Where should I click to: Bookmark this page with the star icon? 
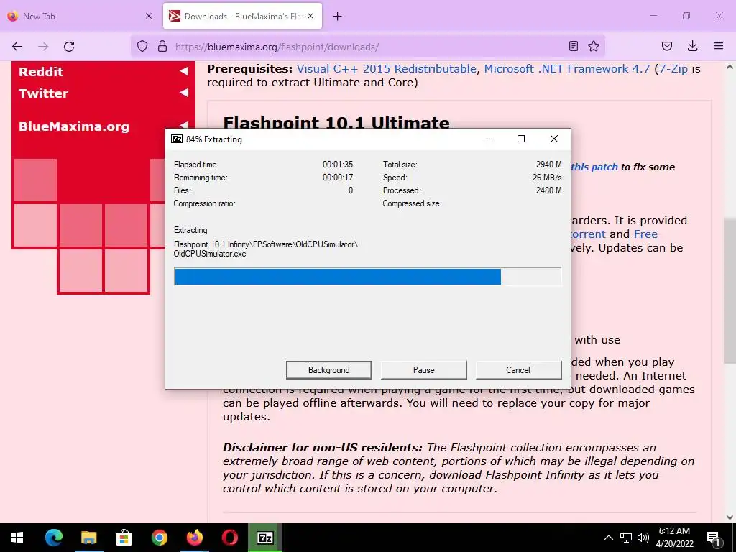click(x=594, y=46)
